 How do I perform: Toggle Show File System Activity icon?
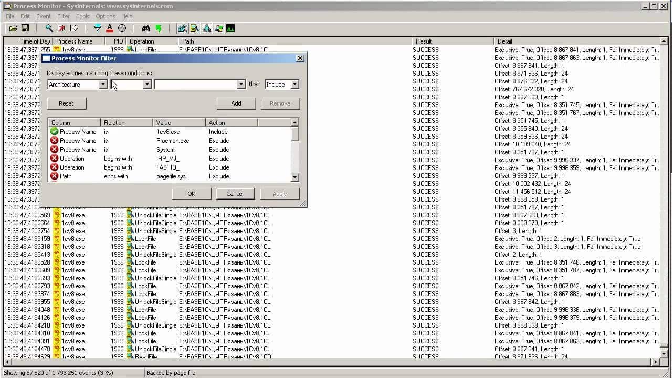click(194, 28)
